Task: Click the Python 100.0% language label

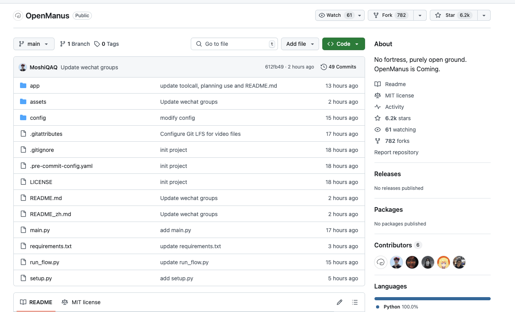Action: point(397,307)
